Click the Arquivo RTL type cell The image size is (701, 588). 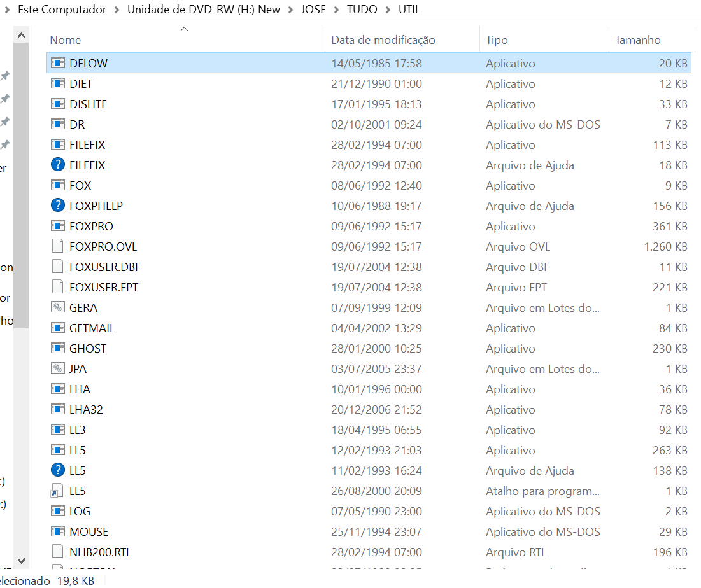pos(516,552)
